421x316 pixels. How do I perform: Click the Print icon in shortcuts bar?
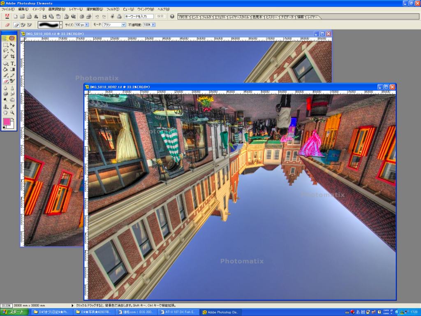coord(82,16)
